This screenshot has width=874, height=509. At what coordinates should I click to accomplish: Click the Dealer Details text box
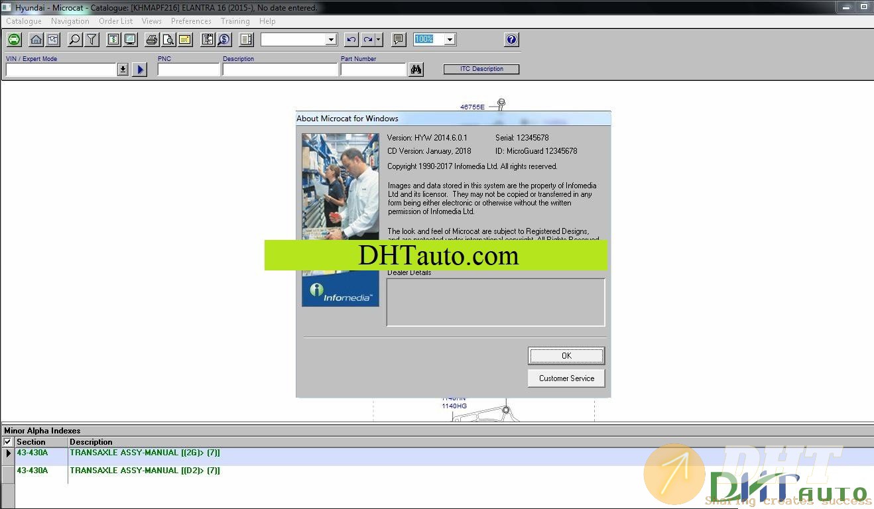pyautogui.click(x=496, y=302)
